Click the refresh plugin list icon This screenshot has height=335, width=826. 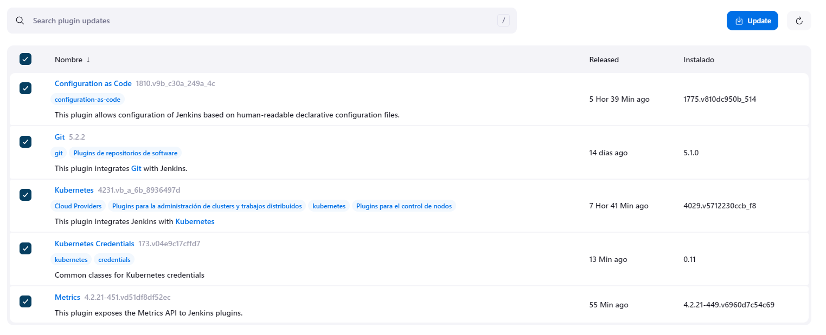[799, 21]
